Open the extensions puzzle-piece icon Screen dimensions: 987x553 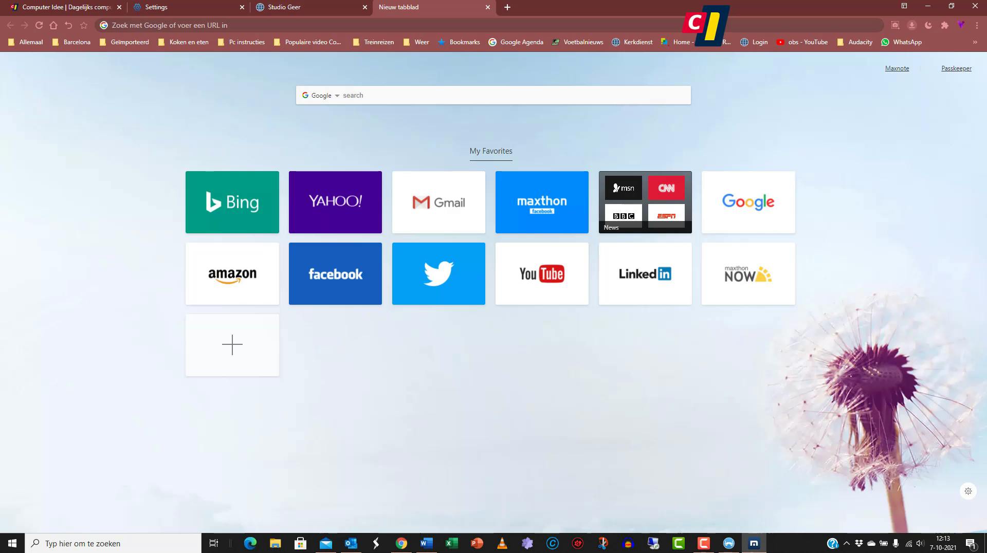pyautogui.click(x=945, y=25)
